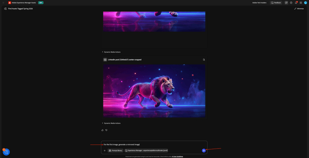Click the LinkedIn post (1200x627) center-cropped title
This screenshot has width=309, height=158.
tap(124, 60)
